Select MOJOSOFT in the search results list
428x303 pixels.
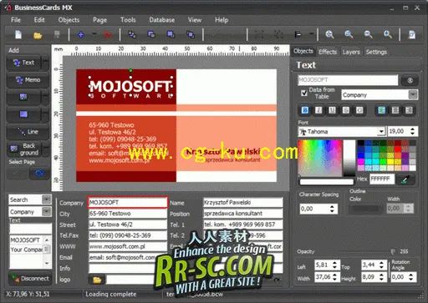[x=25, y=240]
